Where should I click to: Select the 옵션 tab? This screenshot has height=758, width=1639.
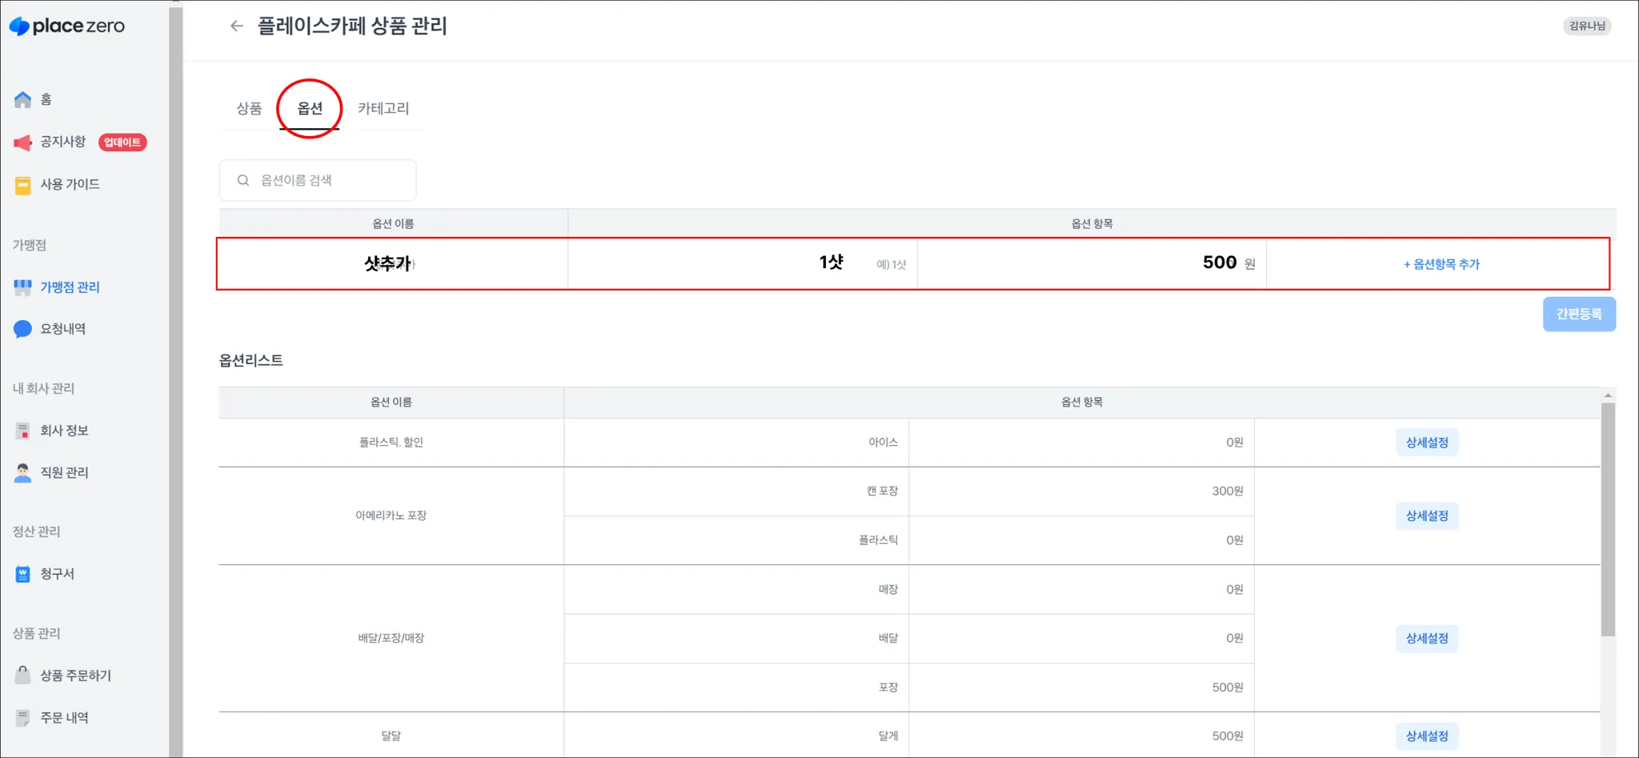tap(310, 109)
